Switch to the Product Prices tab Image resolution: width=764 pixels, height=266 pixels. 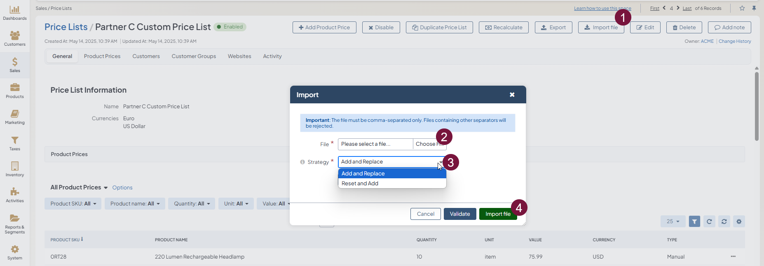[x=102, y=56]
